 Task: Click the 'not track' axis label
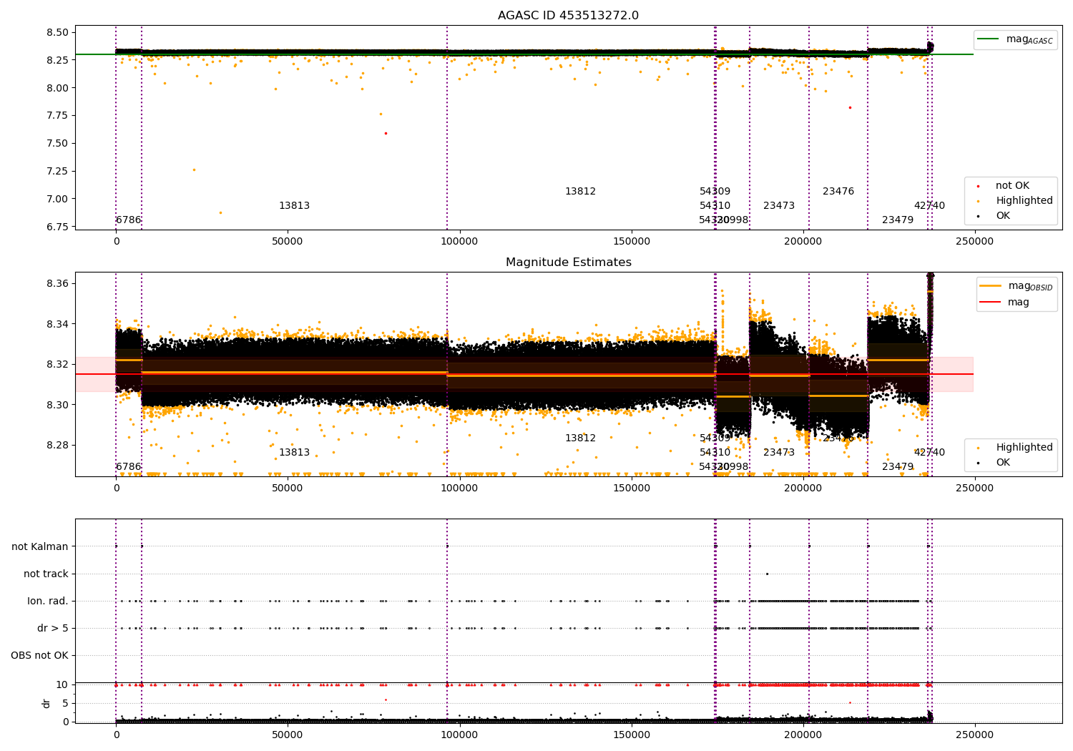46,574
